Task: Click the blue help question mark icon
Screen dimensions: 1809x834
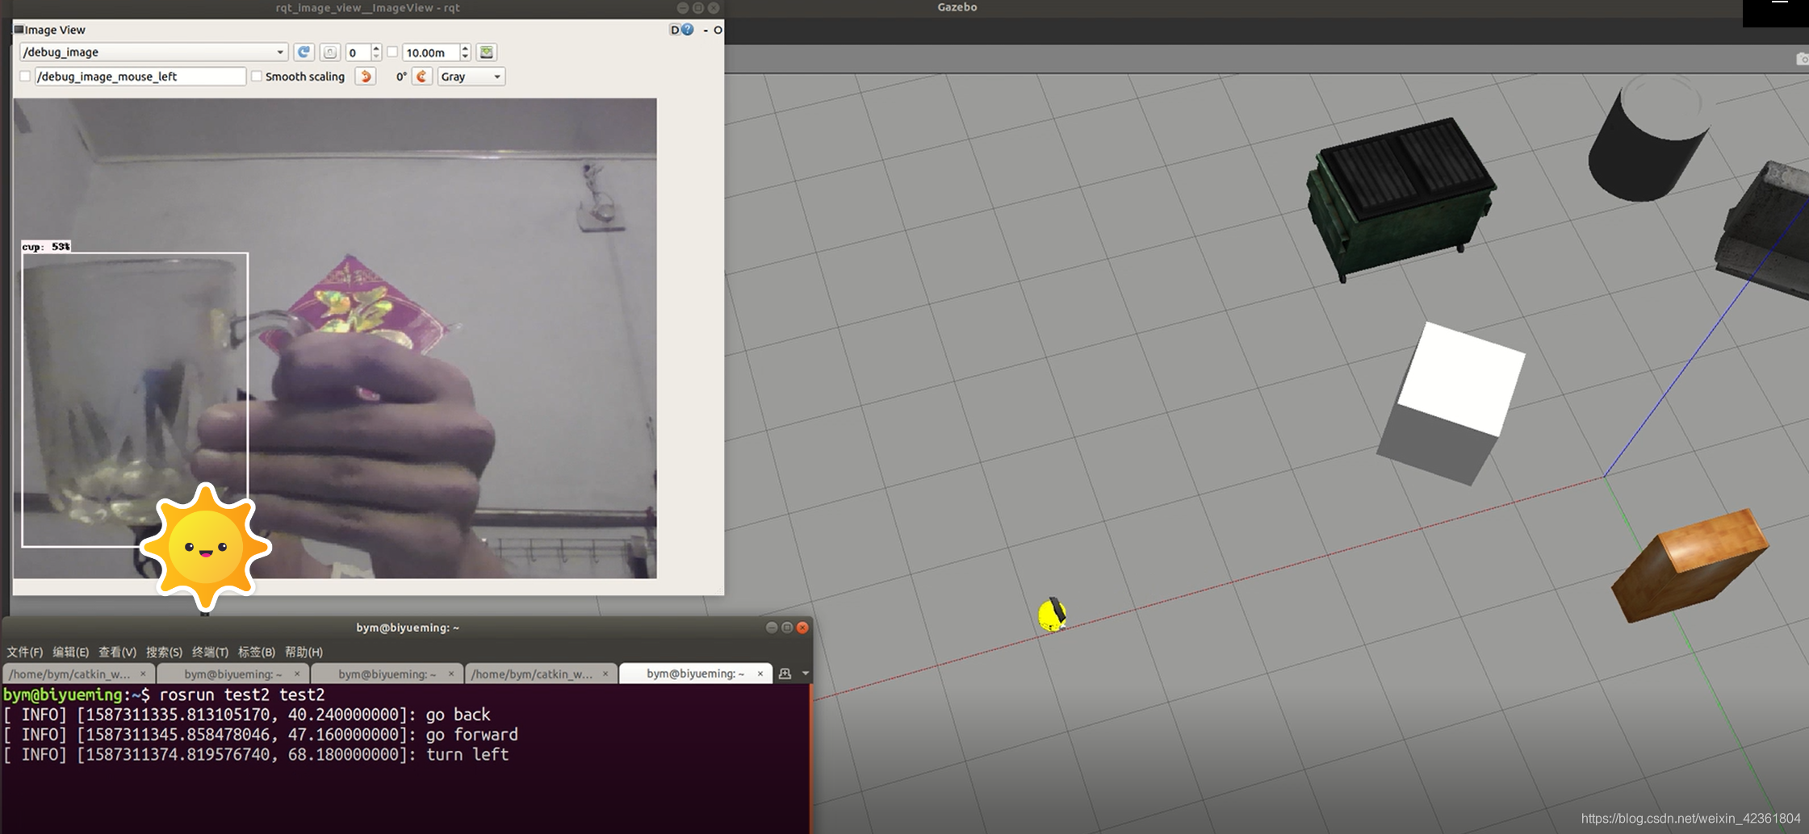Action: [x=688, y=30]
